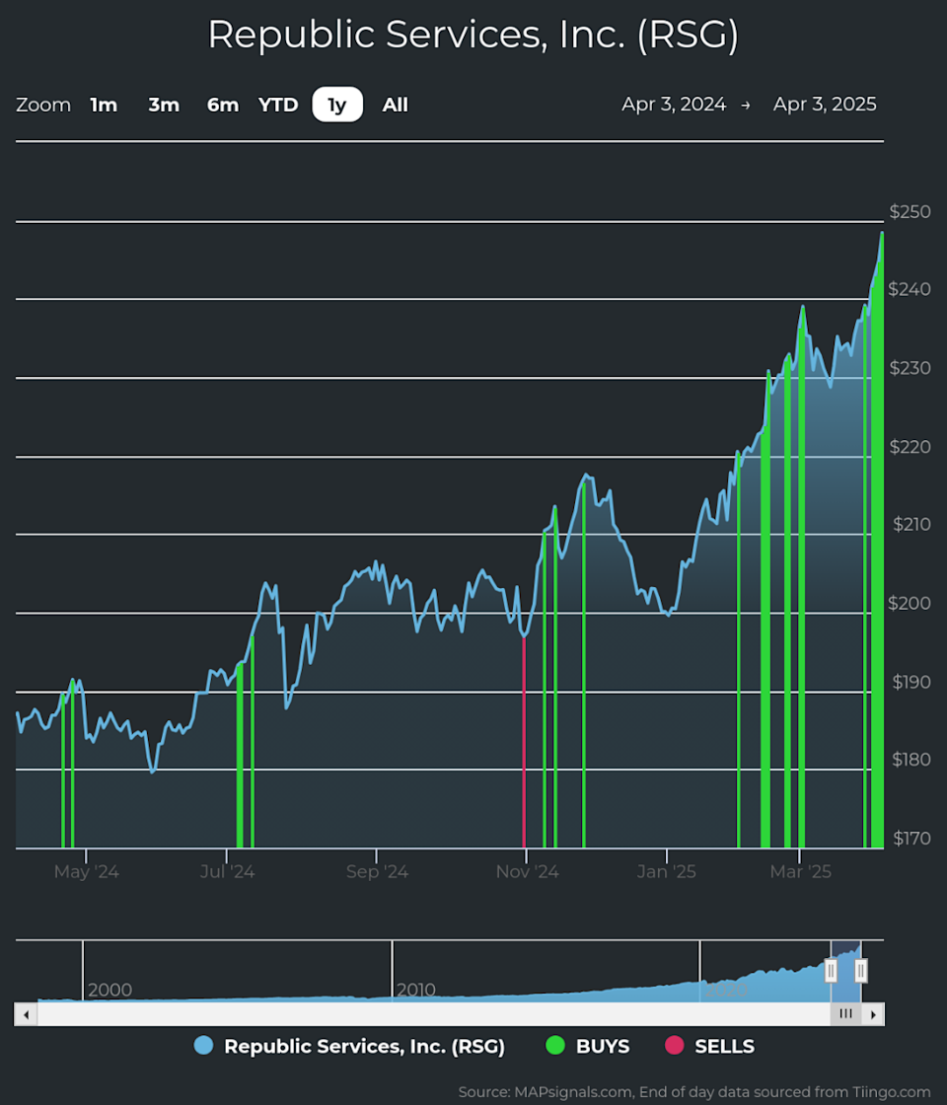Click the $230 price label
Screen dimensions: 947x1105
910,368
